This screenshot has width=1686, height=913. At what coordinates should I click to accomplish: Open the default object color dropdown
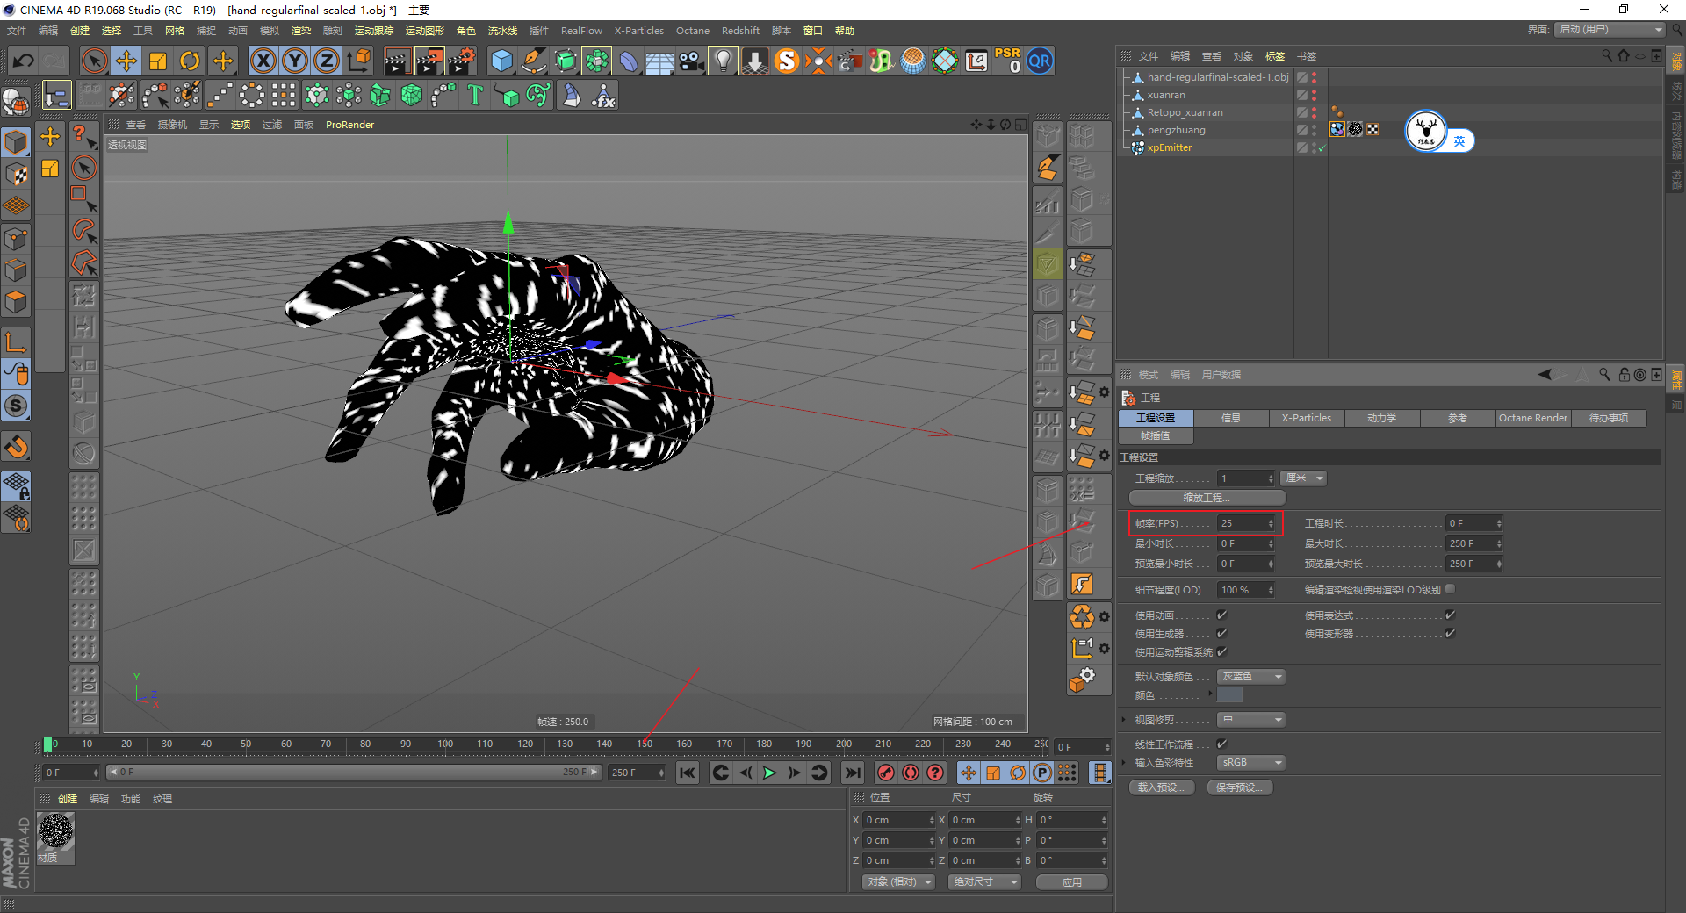pos(1251,677)
